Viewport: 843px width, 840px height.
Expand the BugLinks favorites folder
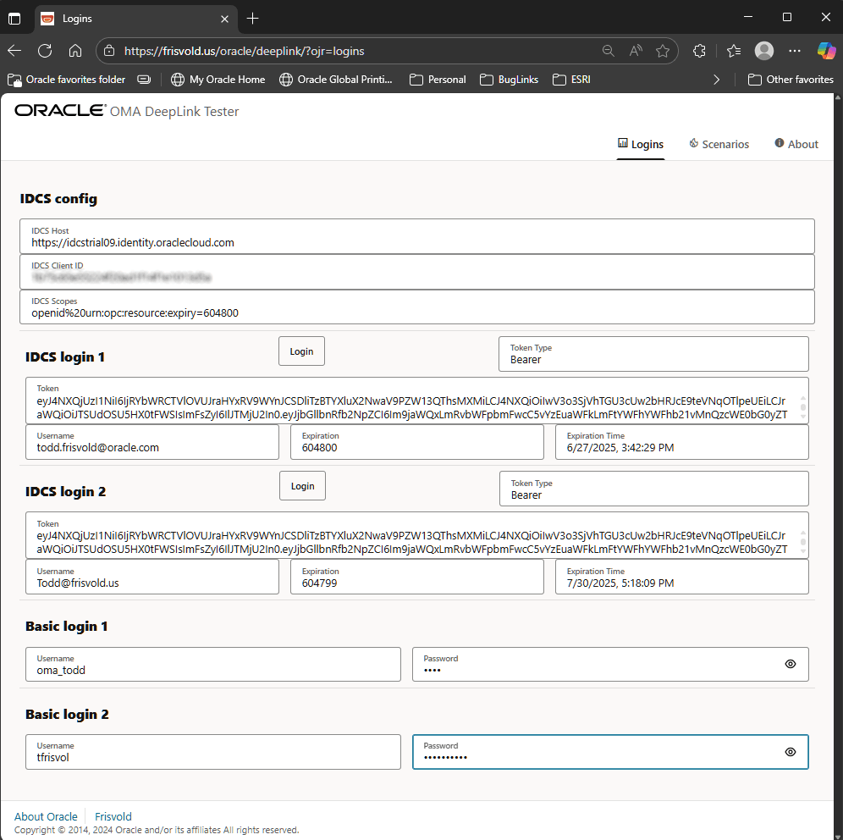click(510, 80)
